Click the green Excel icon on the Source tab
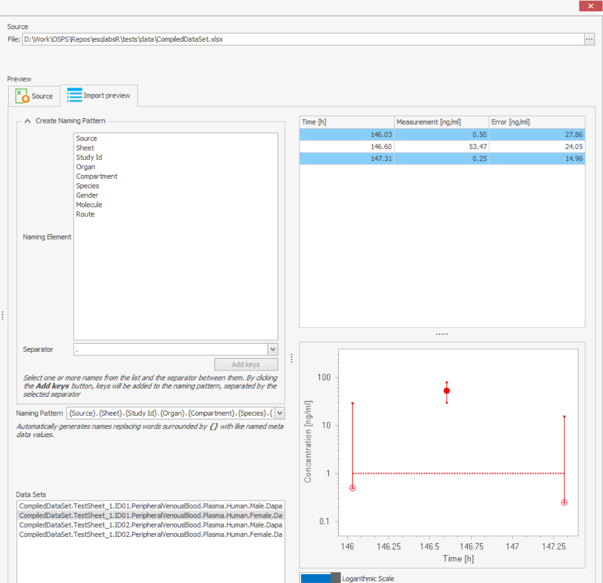Viewport: 603px width, 583px height. tap(21, 96)
